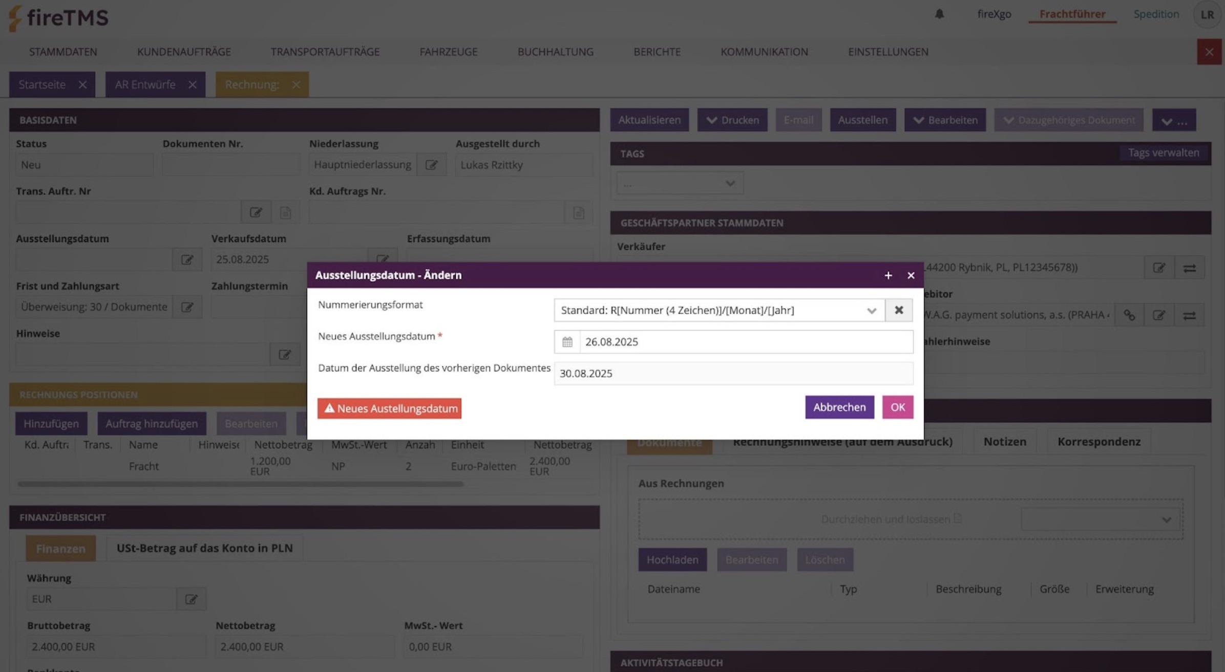Click swap arrows icon in Verkäufer row
The image size is (1225, 672).
(x=1189, y=268)
